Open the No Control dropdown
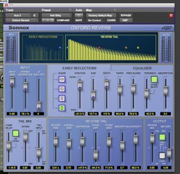 coord(96,20)
